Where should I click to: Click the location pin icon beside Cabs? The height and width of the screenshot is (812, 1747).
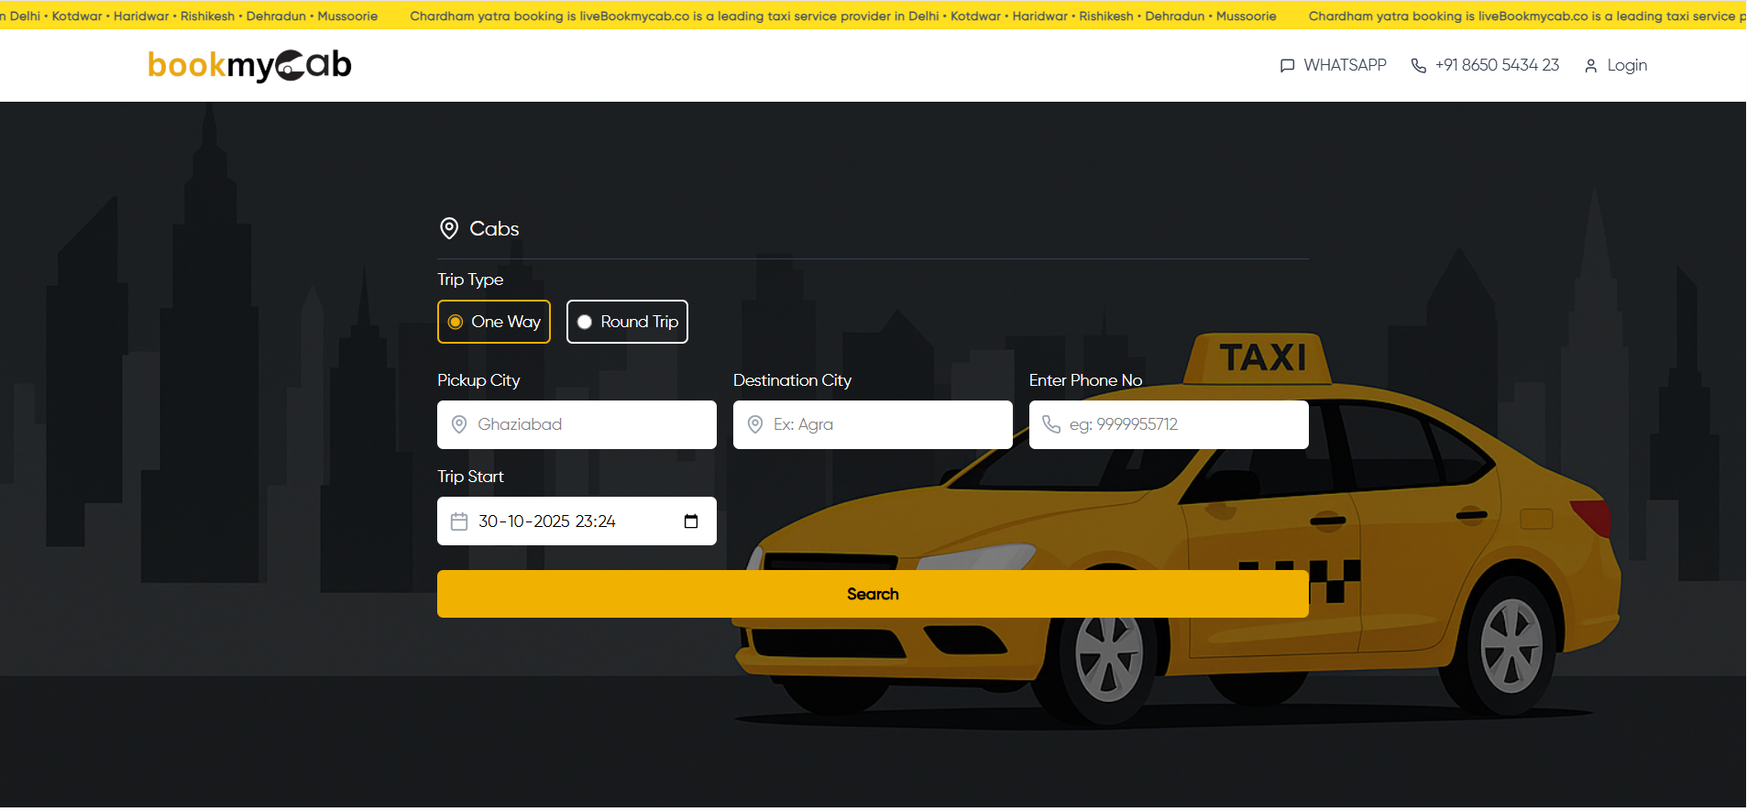pyautogui.click(x=449, y=229)
